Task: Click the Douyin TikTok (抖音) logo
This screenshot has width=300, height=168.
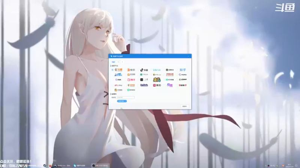Action: [x=144, y=70]
